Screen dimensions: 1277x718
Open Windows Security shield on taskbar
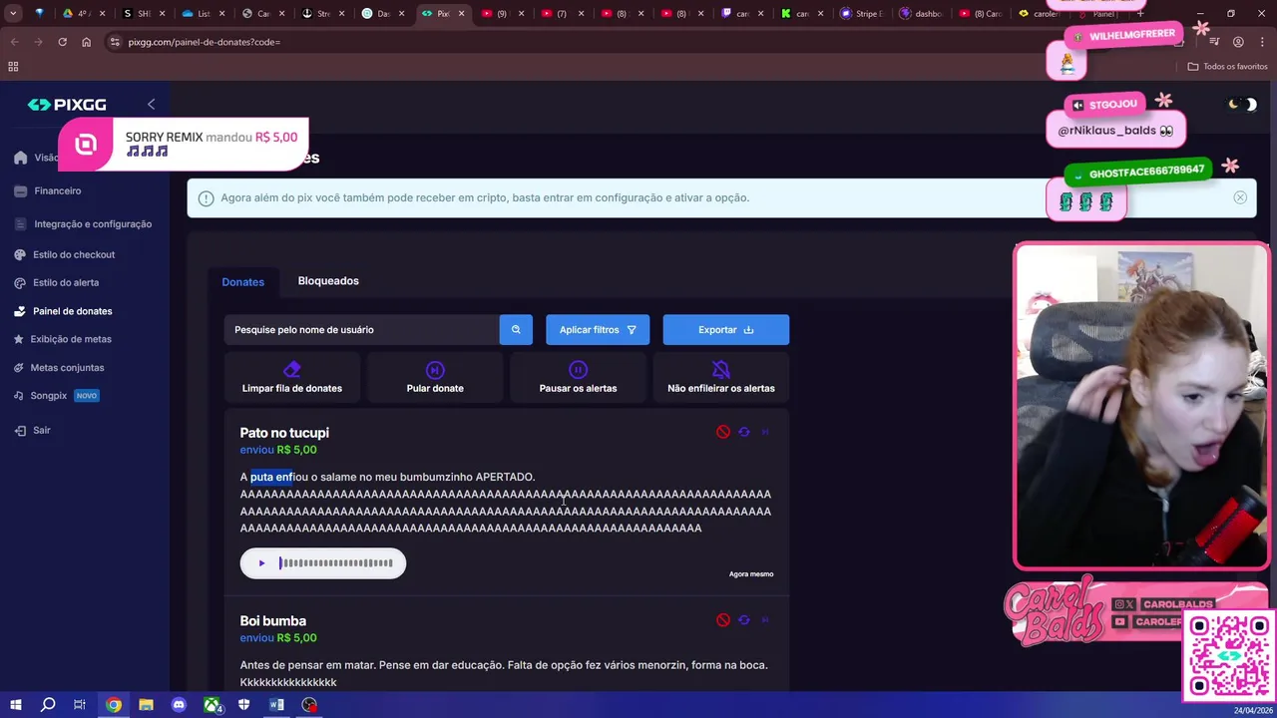pyautogui.click(x=244, y=705)
